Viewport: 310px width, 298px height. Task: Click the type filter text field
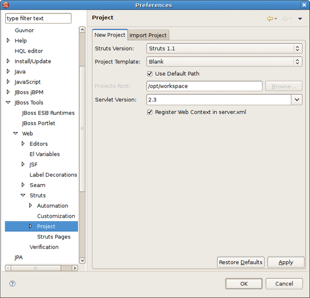click(38, 19)
